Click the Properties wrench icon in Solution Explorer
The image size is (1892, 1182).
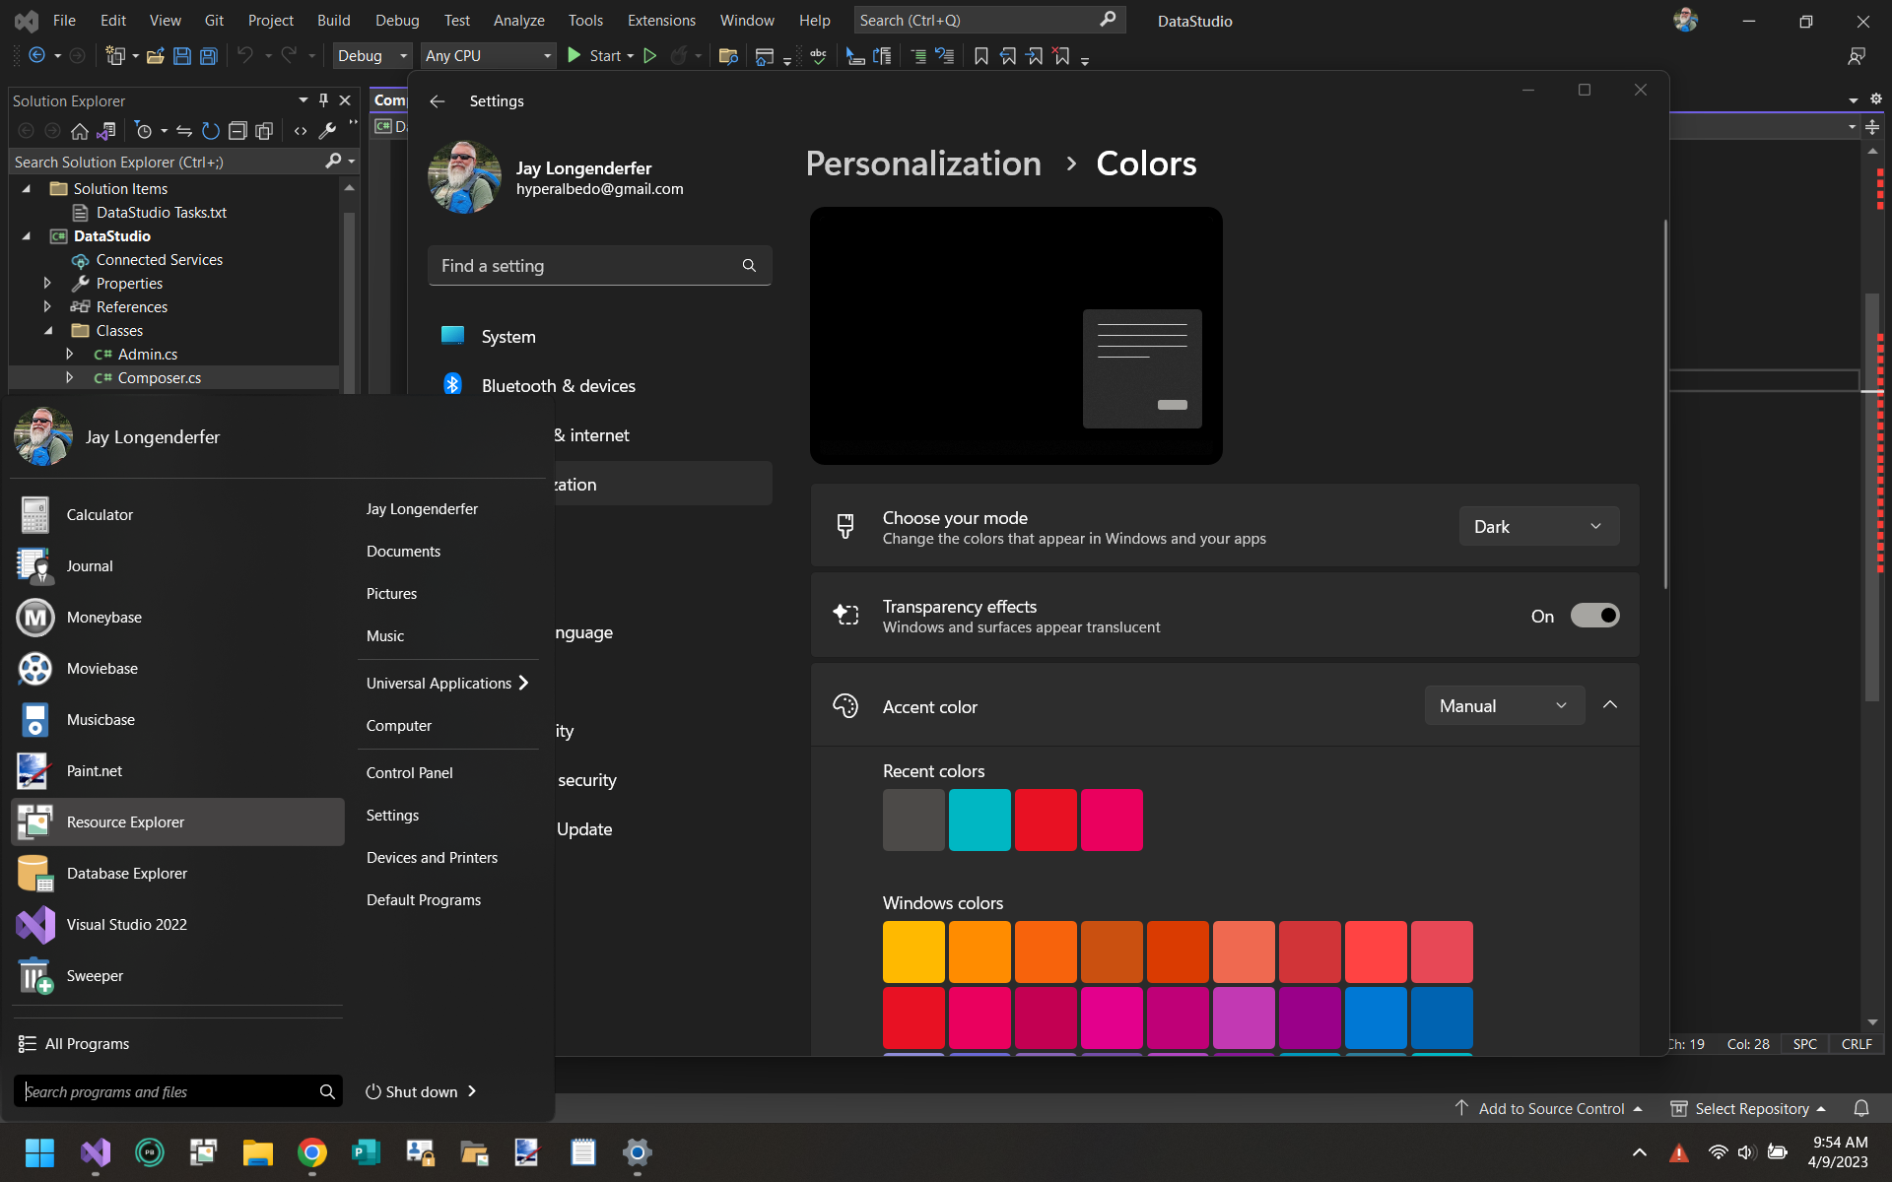pyautogui.click(x=328, y=131)
